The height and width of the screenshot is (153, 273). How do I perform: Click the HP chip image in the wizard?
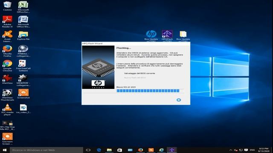[98, 67]
